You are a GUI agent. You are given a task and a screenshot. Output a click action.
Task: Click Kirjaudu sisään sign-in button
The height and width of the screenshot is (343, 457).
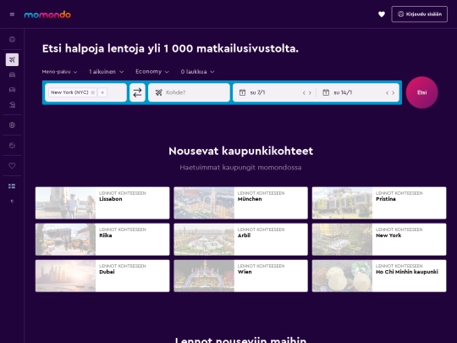[x=420, y=14]
